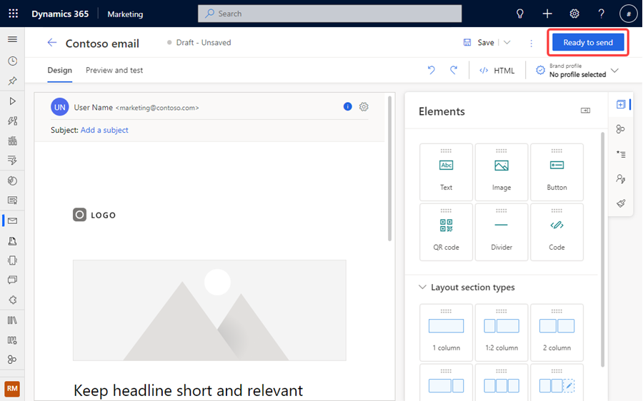Open the user account circle icon
Viewport: 643px width, 401px height.
pos(628,14)
